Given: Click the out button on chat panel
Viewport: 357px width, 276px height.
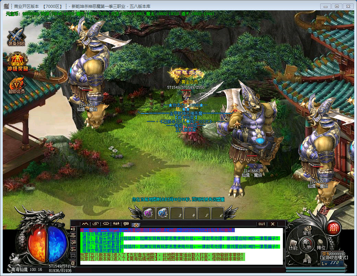Looking at the screenshot, I should (x=262, y=224).
